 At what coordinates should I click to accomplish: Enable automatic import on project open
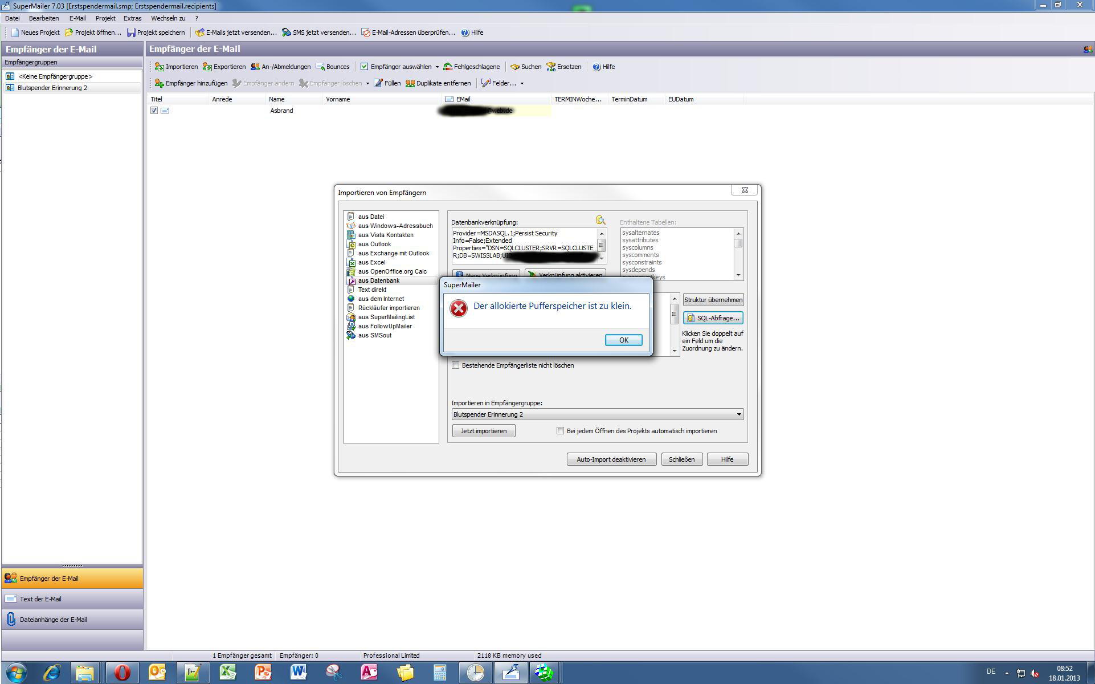point(560,431)
